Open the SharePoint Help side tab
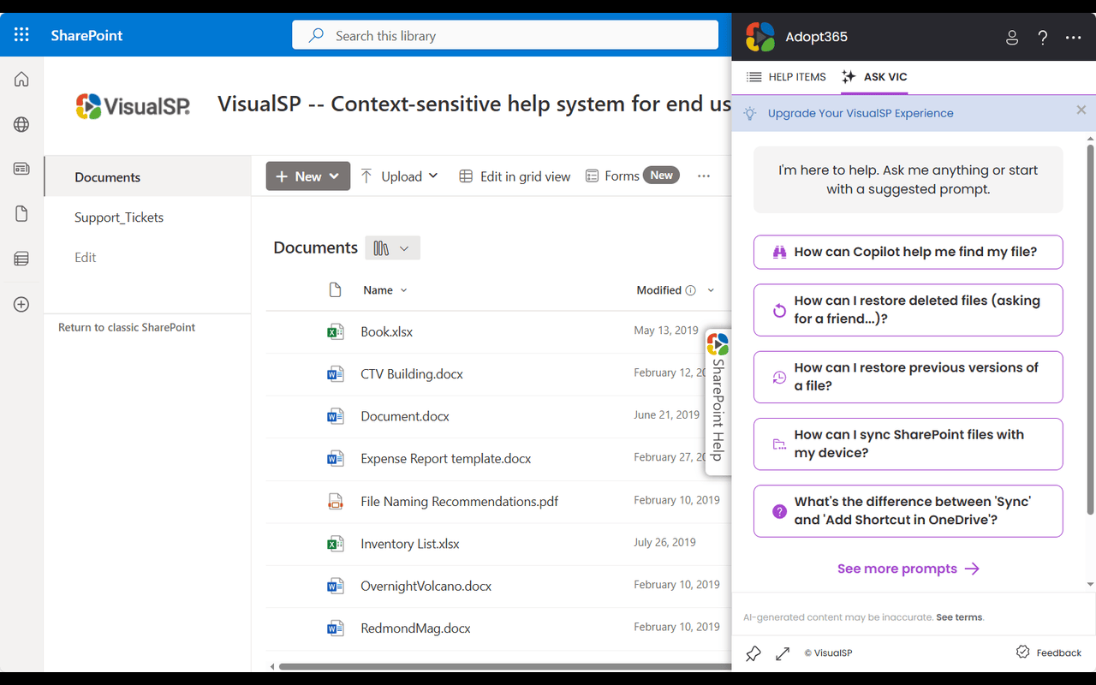The width and height of the screenshot is (1096, 685). pos(718,401)
